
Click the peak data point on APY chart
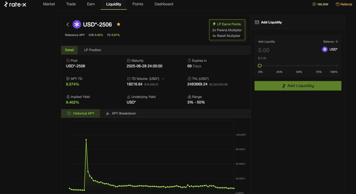click(86, 140)
